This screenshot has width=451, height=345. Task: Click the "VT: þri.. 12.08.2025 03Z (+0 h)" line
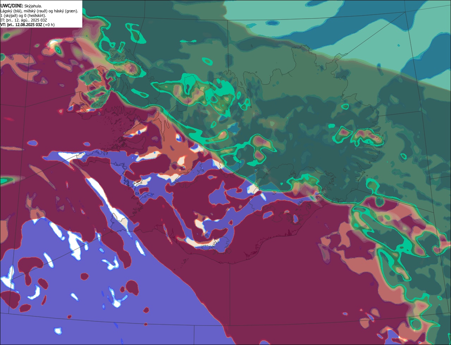tap(27, 25)
